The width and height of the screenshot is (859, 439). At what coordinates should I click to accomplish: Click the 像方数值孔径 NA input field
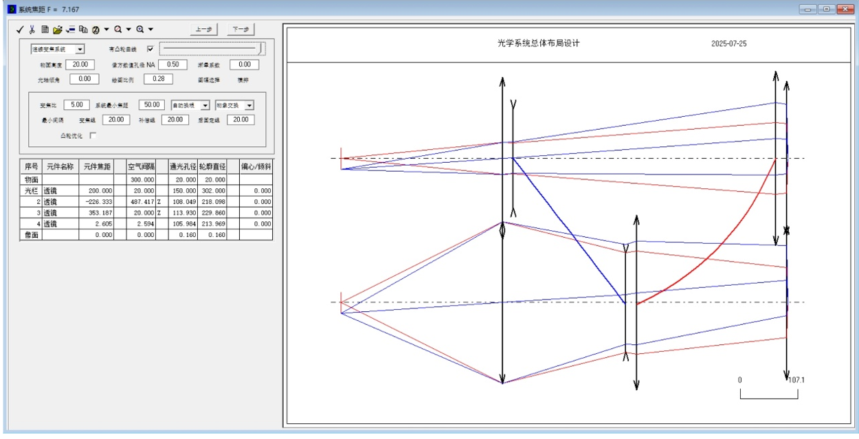(173, 65)
